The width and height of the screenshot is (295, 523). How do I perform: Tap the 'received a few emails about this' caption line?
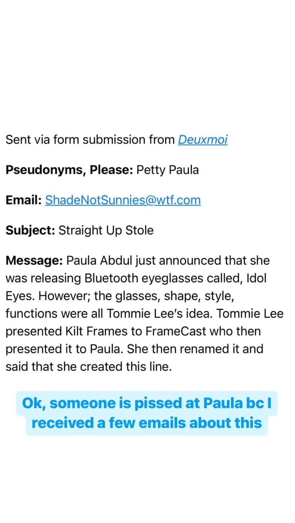click(x=147, y=423)
